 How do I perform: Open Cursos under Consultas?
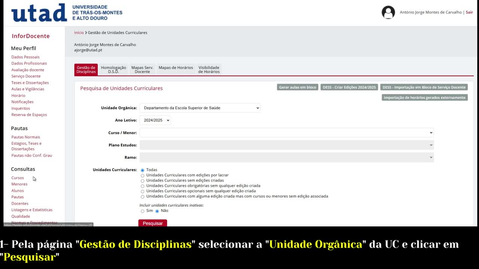click(x=18, y=178)
